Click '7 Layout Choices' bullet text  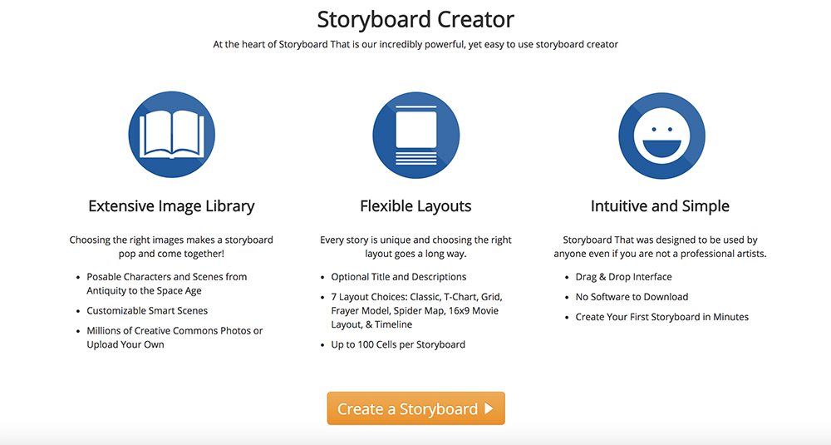[x=416, y=311]
